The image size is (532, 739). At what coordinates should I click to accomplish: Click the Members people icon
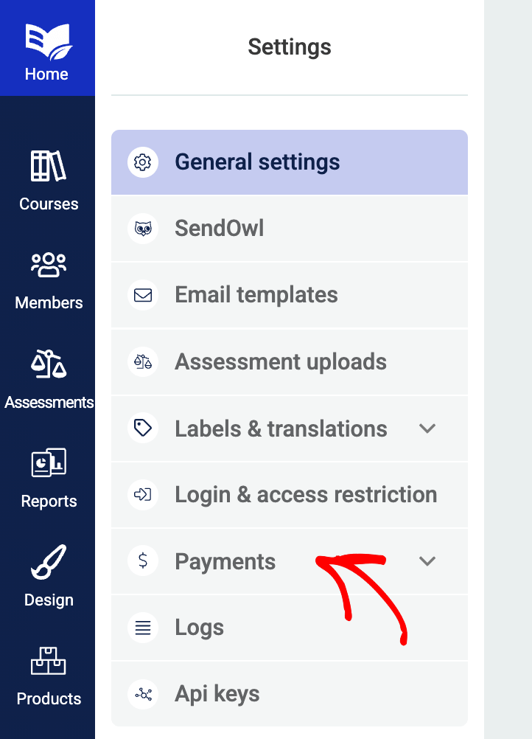[x=49, y=265]
